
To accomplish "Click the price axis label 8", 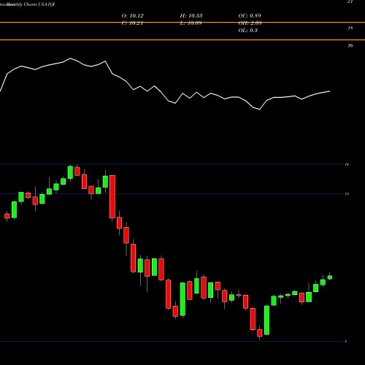I will [x=345, y=342].
